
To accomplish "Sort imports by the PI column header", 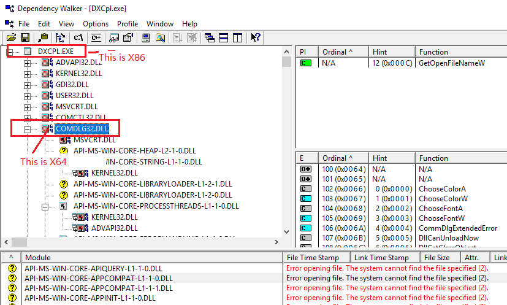I will click(x=307, y=52).
